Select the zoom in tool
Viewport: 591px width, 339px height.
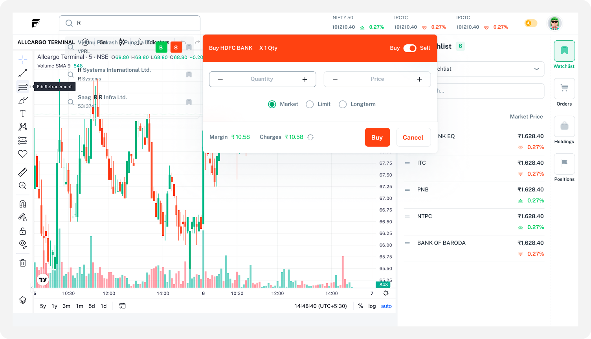coord(23,186)
